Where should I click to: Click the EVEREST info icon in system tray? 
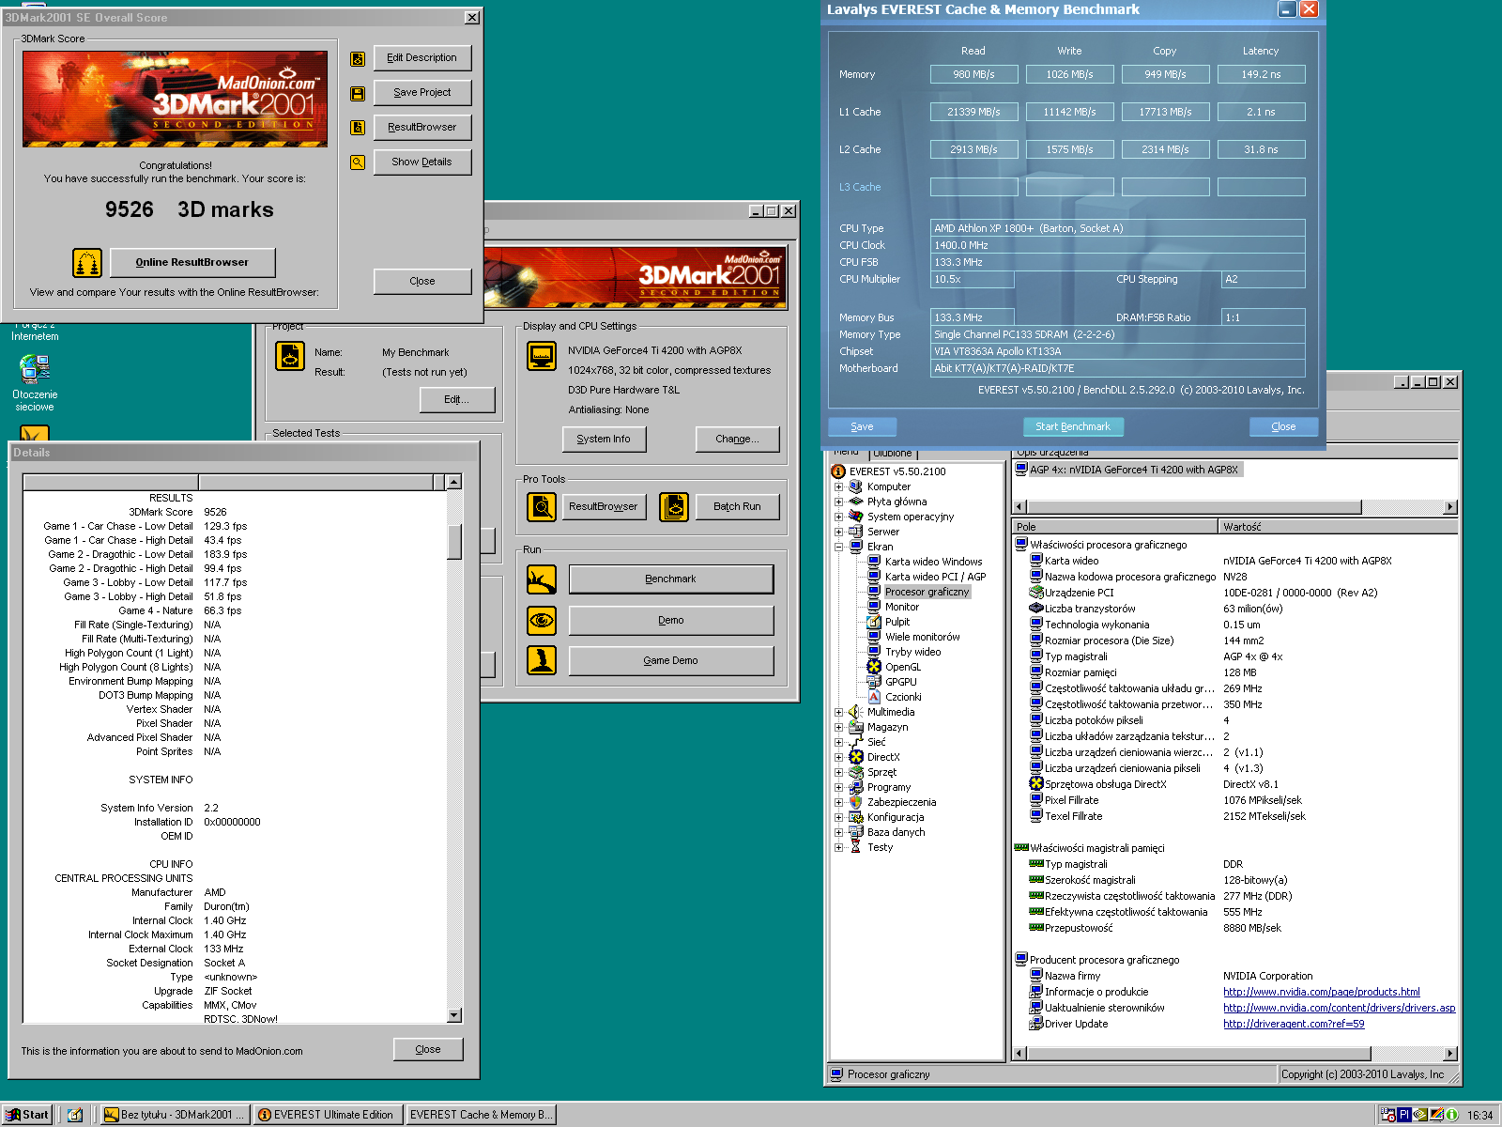pos(1451,1115)
